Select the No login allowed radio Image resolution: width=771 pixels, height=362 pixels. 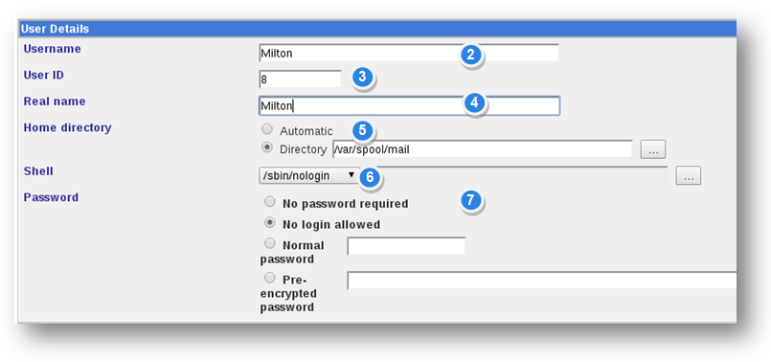(269, 223)
